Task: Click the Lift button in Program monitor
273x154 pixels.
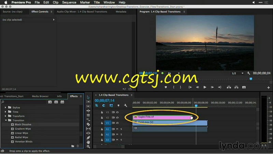Action: coord(229,87)
